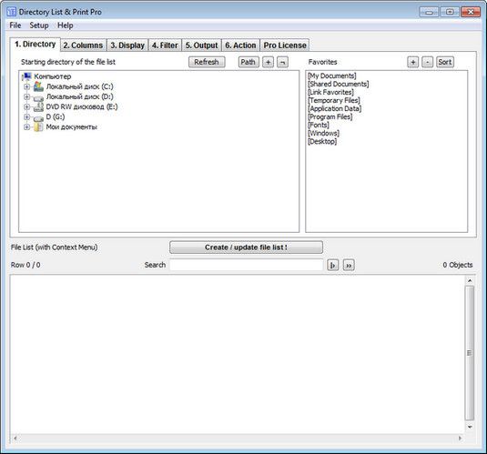Click Create / update file list! button

coord(246,247)
